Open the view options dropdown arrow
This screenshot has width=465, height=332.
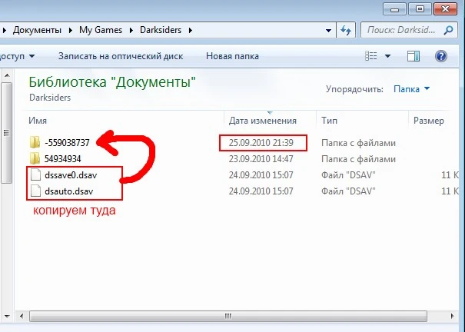(387, 56)
